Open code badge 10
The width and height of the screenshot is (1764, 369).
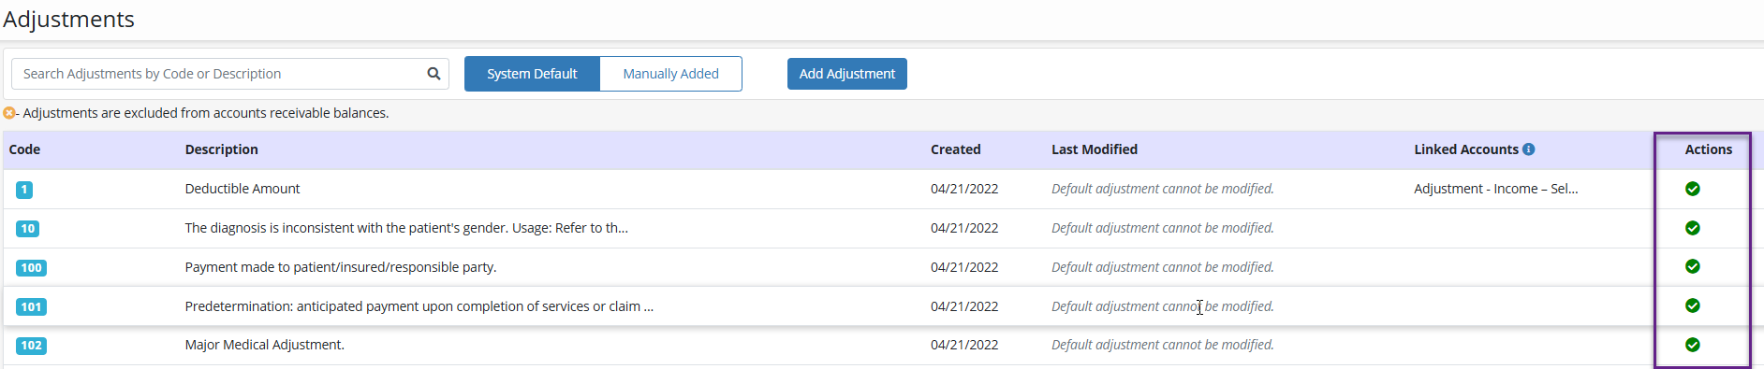[x=28, y=229]
